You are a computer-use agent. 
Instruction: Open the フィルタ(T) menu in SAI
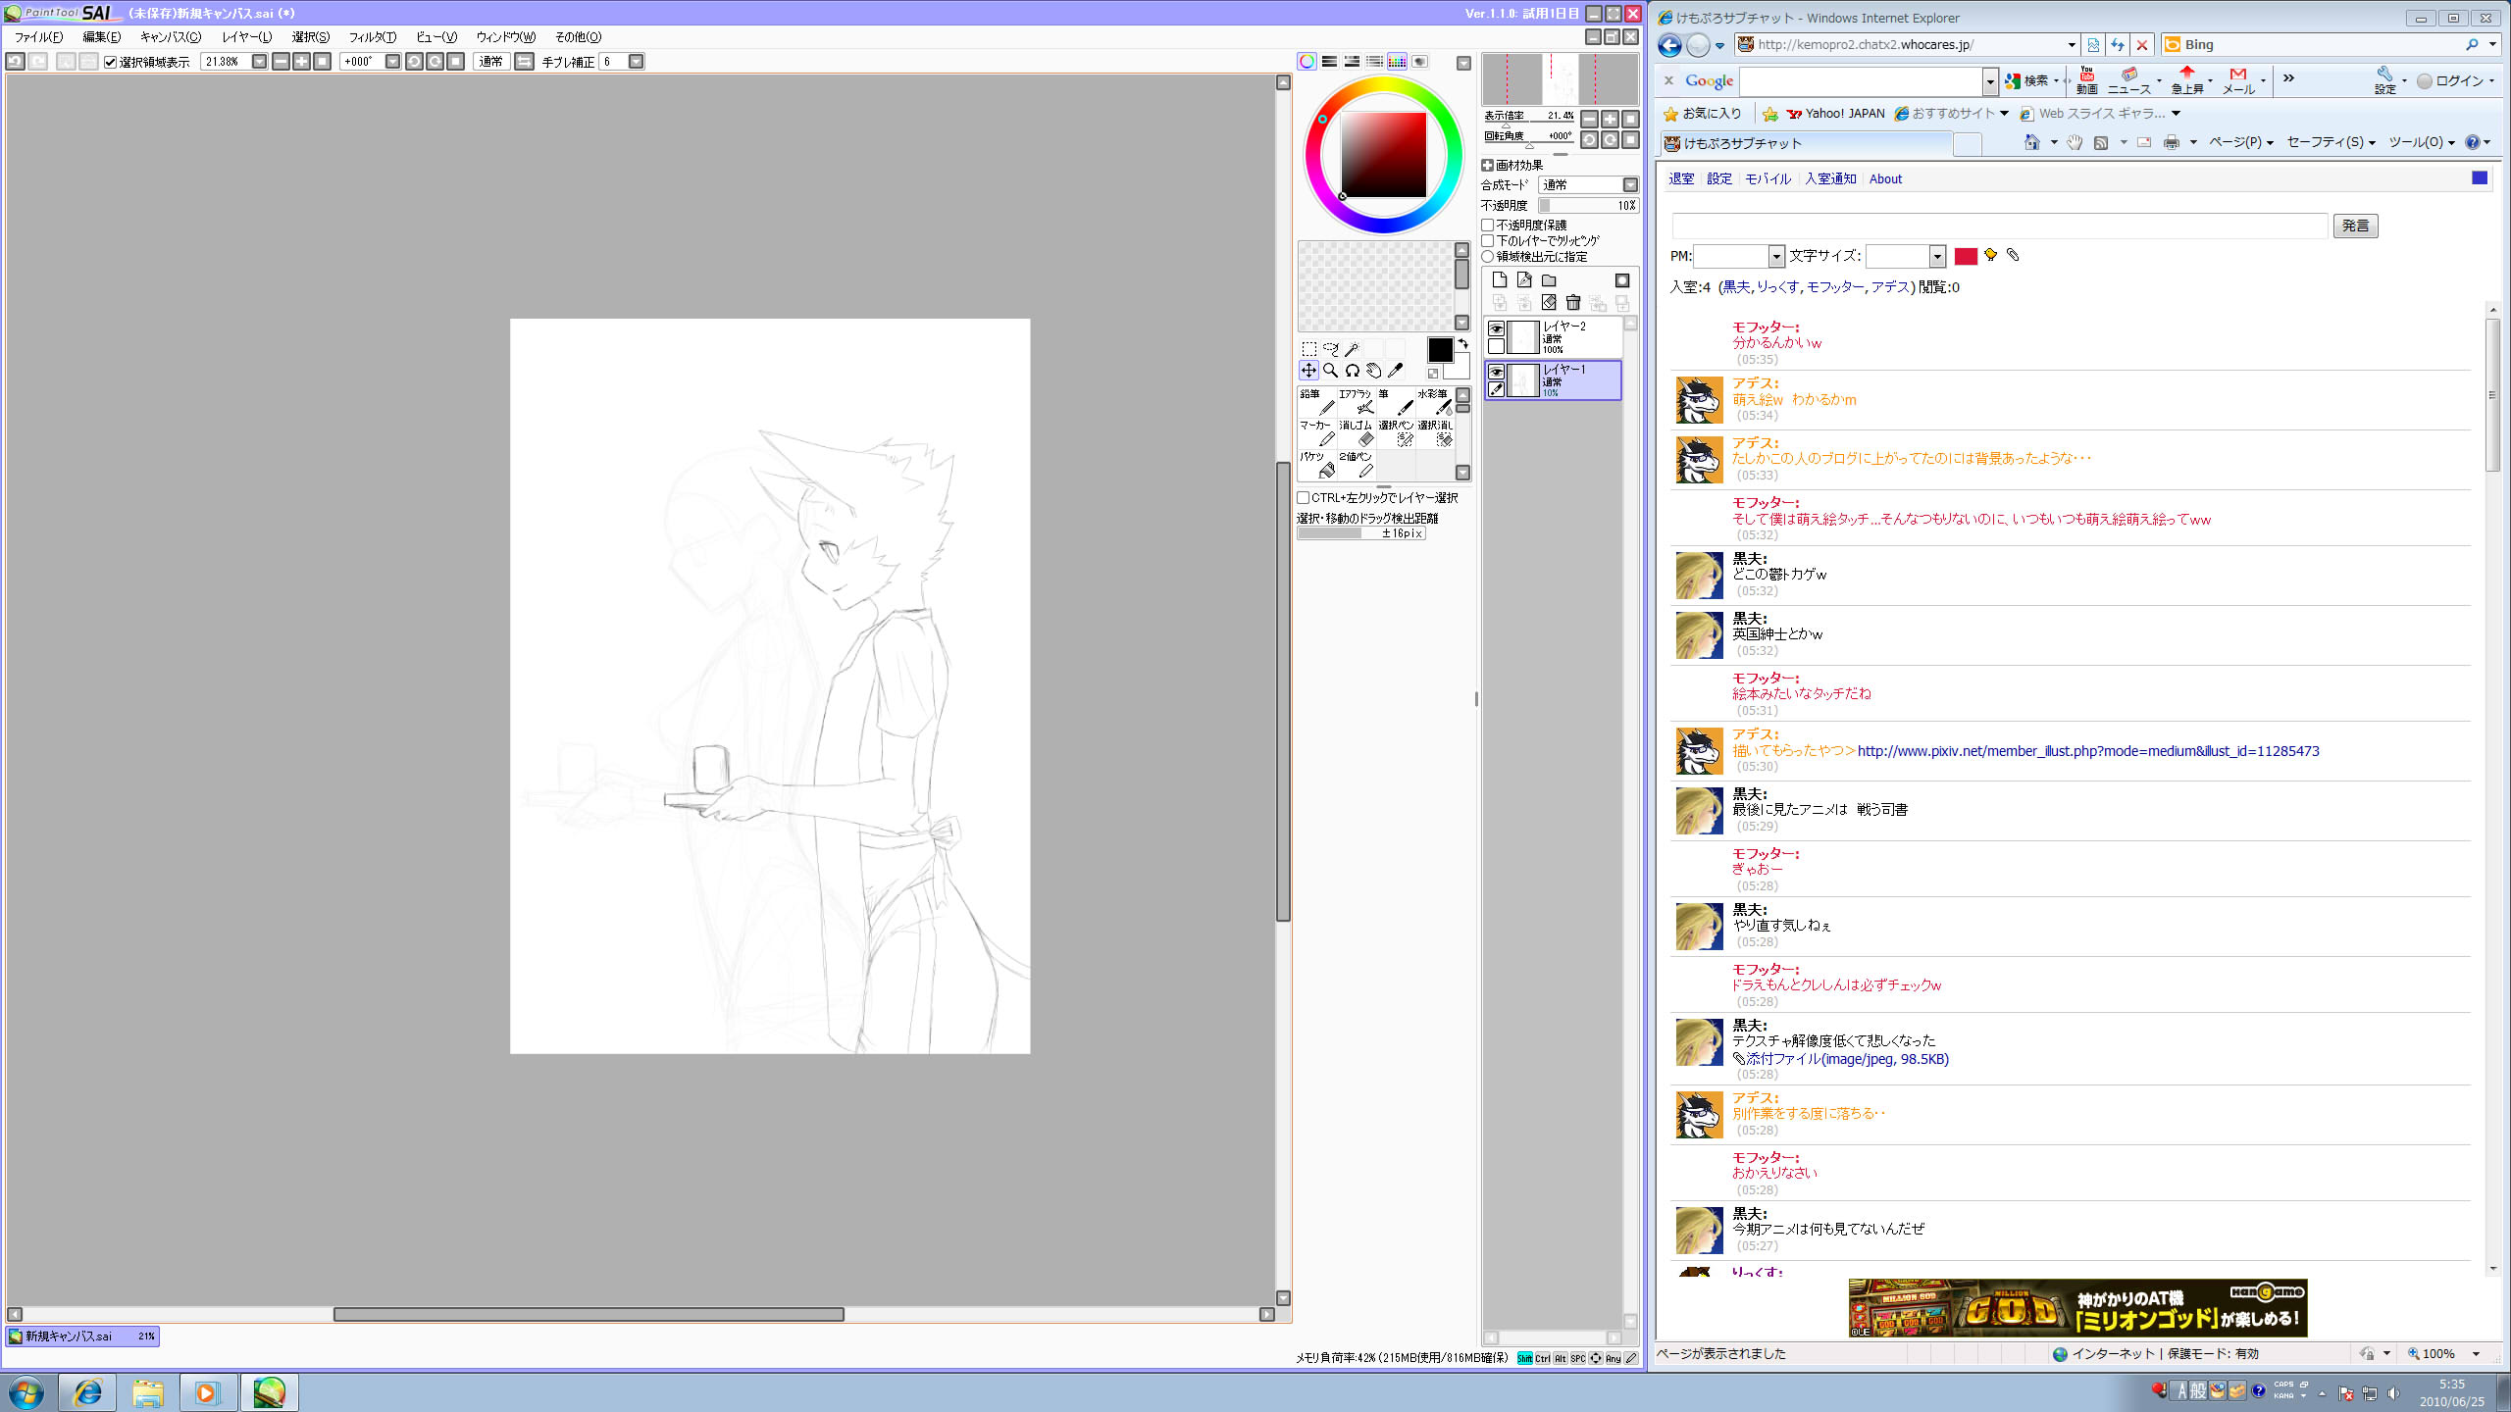(x=373, y=37)
